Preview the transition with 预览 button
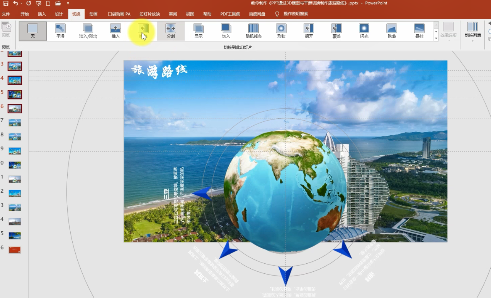The width and height of the screenshot is (491, 298). pyautogui.click(x=6, y=30)
